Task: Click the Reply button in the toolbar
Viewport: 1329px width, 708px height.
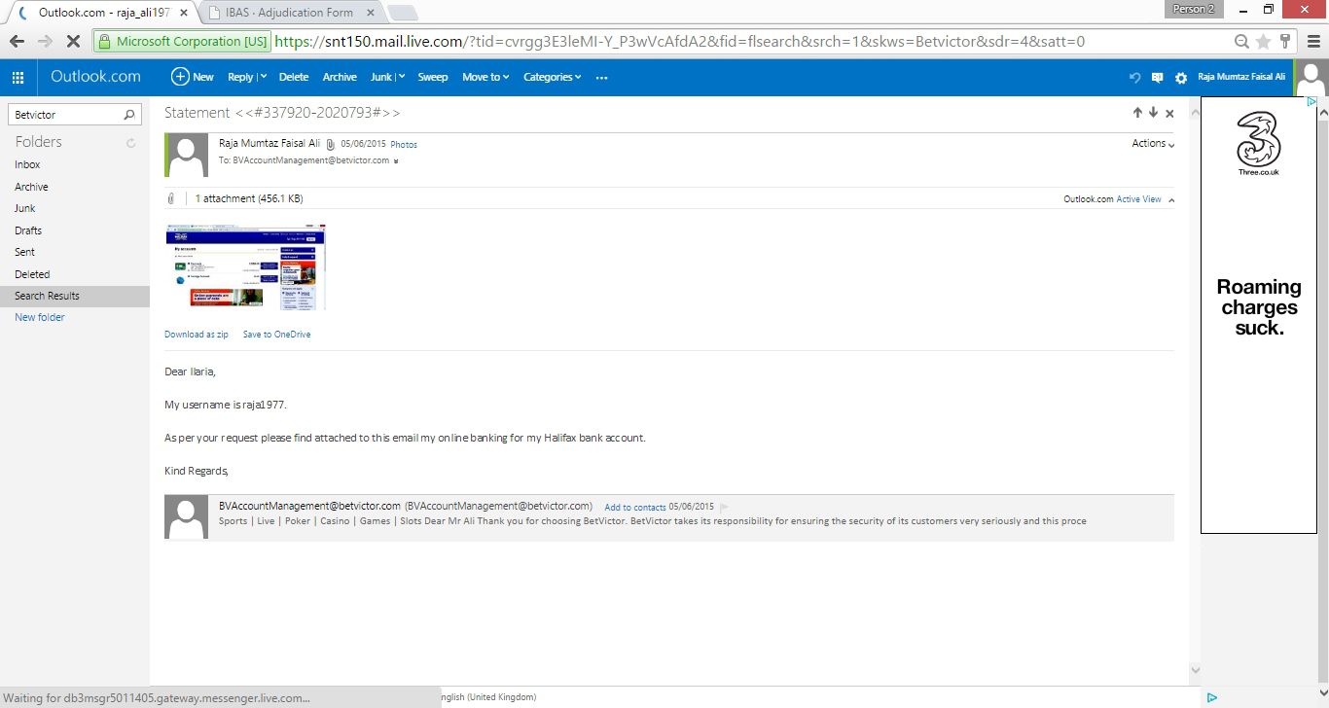Action: [239, 78]
